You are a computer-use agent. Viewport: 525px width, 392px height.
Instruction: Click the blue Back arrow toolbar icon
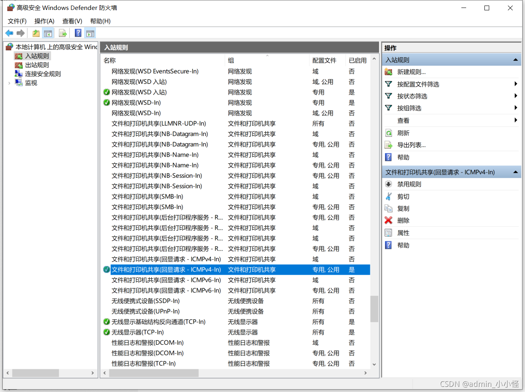(9, 33)
